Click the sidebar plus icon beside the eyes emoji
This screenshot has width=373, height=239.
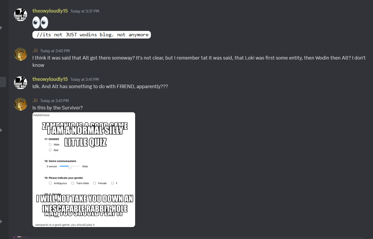pyautogui.click(x=1, y=28)
